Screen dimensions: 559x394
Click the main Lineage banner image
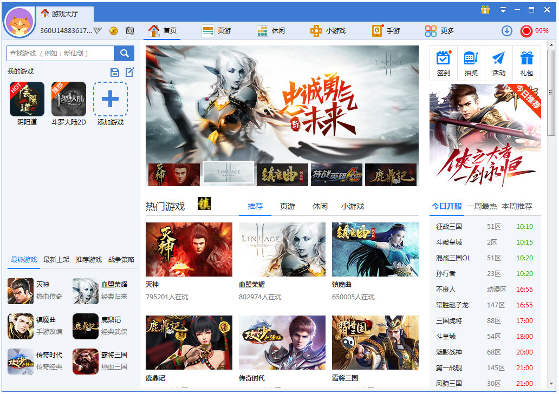[282, 104]
